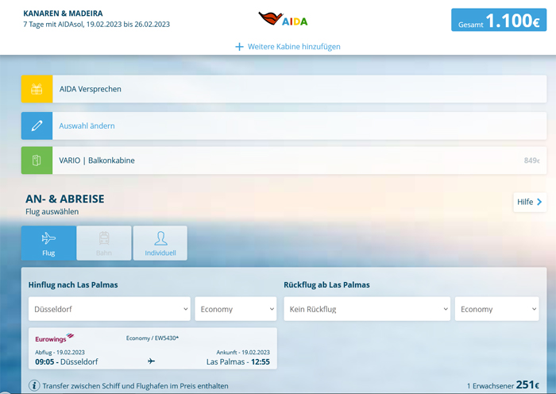The height and width of the screenshot is (394, 556).
Task: Click the Ankunft - 19.02.2023 label
Action: 243,352
